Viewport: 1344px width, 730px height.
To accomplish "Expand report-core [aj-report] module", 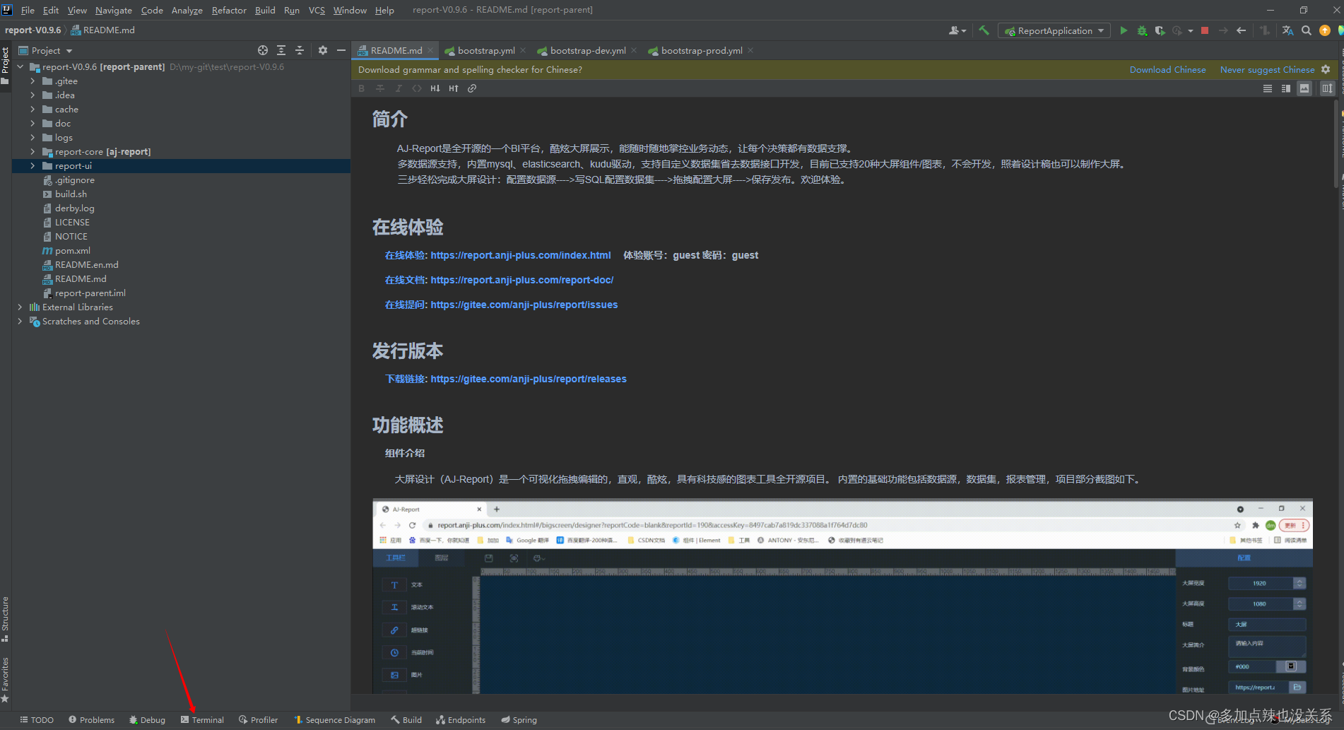I will [x=33, y=151].
